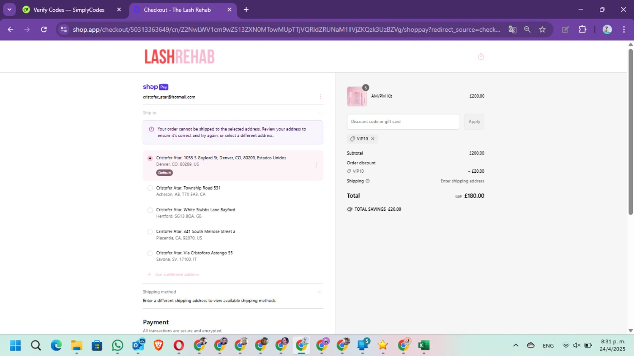
Task: Collapse the Ship to section chevron
Action: (320, 113)
